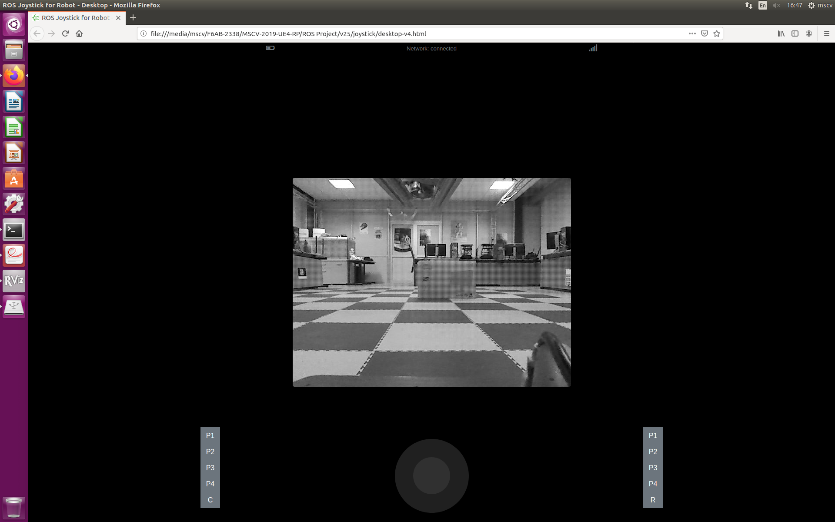Click the joystick center knob
The image size is (835, 522).
point(431,475)
